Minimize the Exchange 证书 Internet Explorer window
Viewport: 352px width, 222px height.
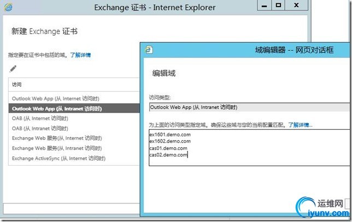coord(264,5)
